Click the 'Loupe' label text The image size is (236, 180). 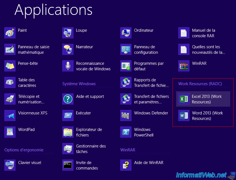click(x=81, y=30)
